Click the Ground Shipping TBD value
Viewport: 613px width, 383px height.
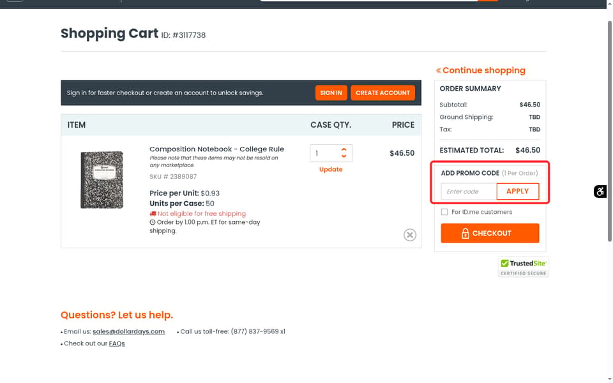(x=534, y=117)
